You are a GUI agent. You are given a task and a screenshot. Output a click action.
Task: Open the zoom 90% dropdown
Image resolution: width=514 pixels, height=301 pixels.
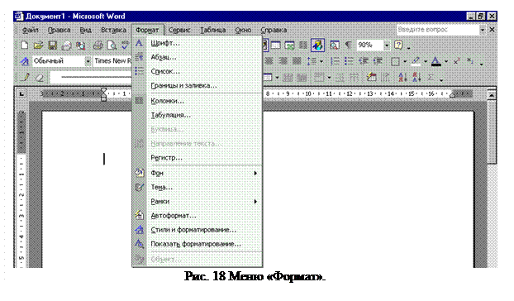(x=387, y=45)
